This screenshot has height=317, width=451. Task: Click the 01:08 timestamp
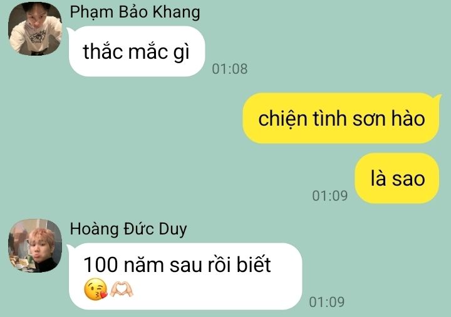click(x=229, y=69)
